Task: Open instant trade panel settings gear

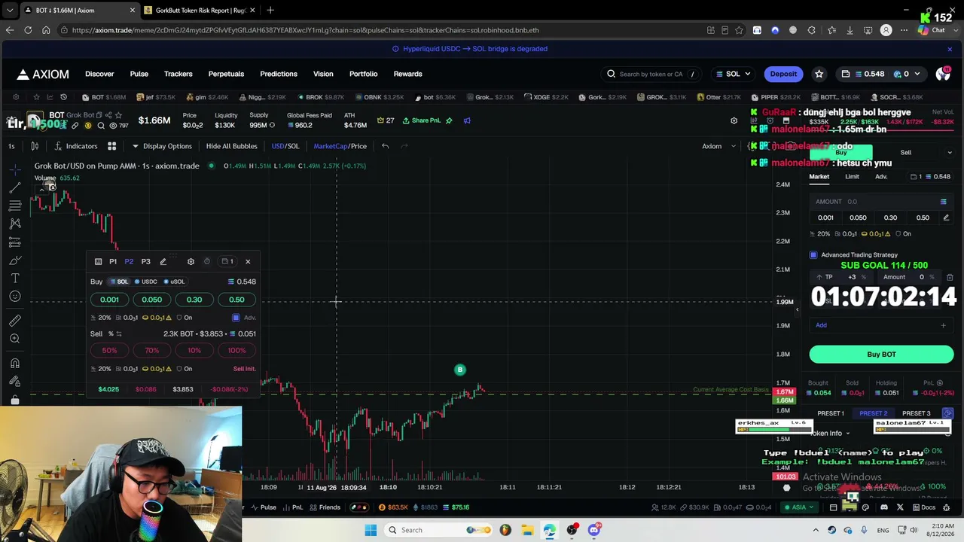Action: [191, 261]
